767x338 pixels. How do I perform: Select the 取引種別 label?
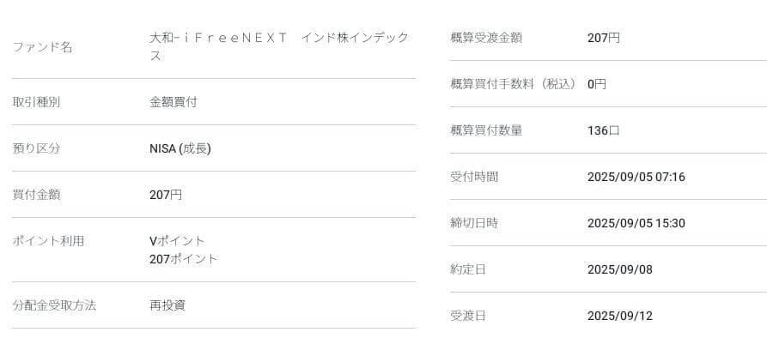point(36,102)
